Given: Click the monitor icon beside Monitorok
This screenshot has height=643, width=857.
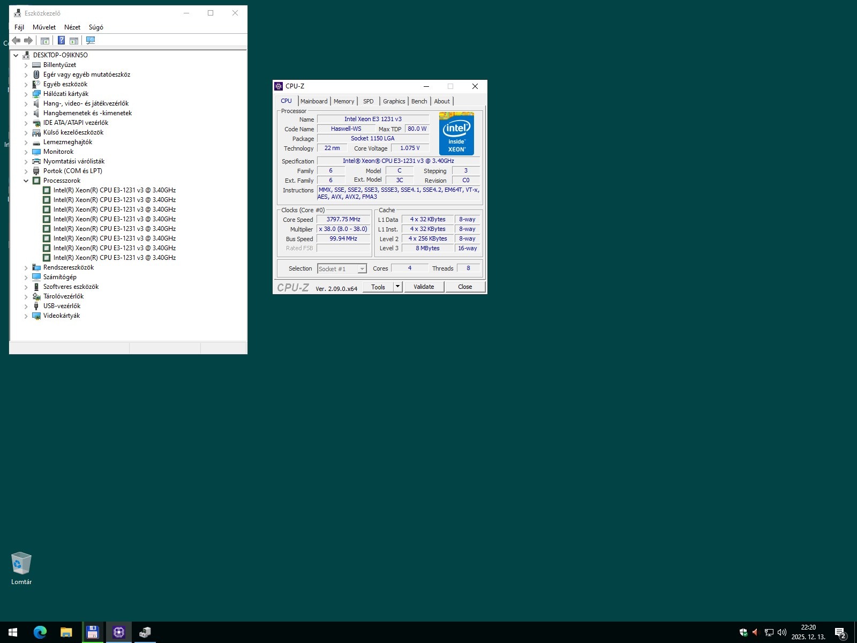Looking at the screenshot, I should (36, 152).
